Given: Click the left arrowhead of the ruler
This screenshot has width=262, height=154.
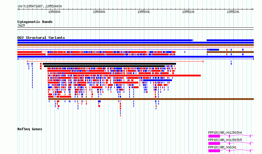Looking at the screenshot, I should pos(18,9).
